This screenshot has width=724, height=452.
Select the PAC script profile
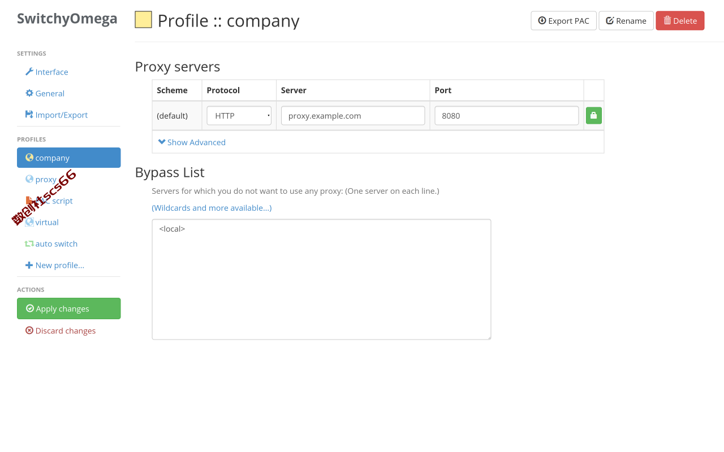(x=68, y=201)
